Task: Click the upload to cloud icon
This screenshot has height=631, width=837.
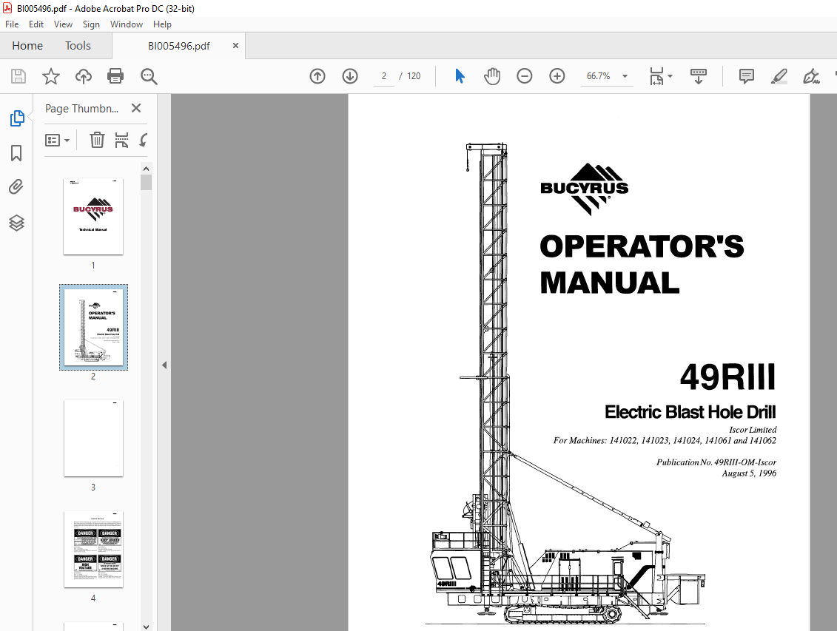Action: (84, 76)
